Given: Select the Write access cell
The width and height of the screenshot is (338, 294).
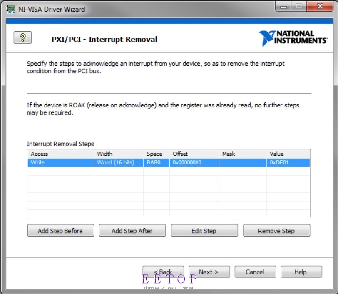Looking at the screenshot, I should pyautogui.click(x=61, y=162).
